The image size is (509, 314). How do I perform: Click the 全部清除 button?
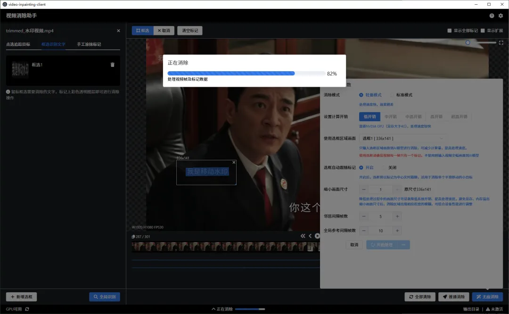pyautogui.click(x=420, y=297)
